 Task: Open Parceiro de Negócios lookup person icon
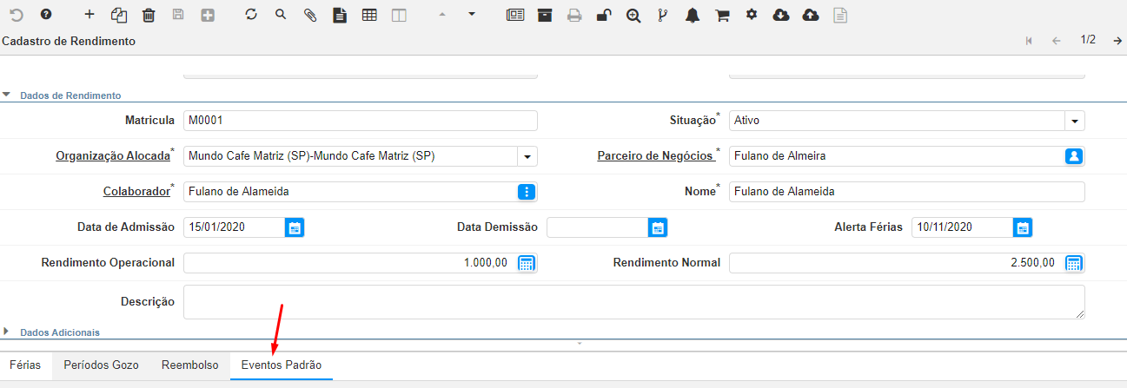pyautogui.click(x=1074, y=156)
